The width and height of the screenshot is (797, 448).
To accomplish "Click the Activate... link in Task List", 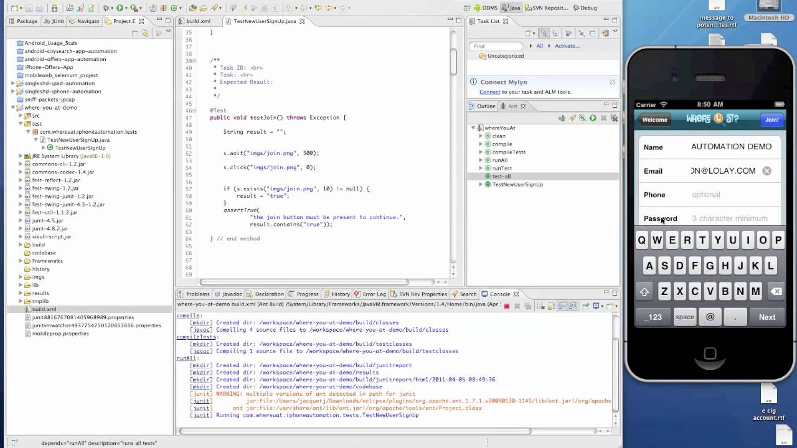I will [x=567, y=46].
